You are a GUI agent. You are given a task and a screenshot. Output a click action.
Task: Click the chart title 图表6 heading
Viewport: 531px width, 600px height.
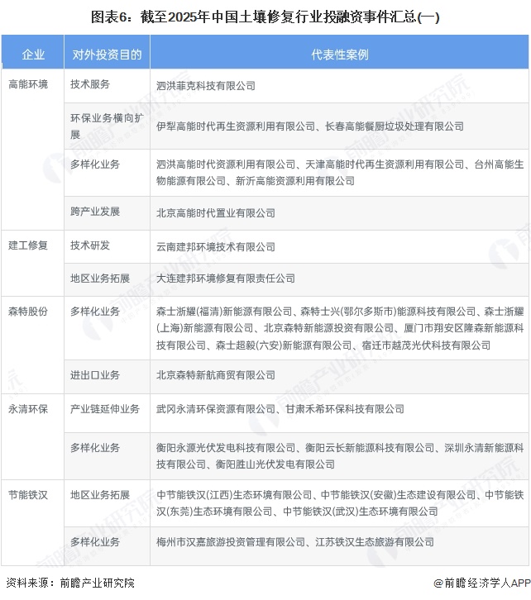tap(265, 17)
